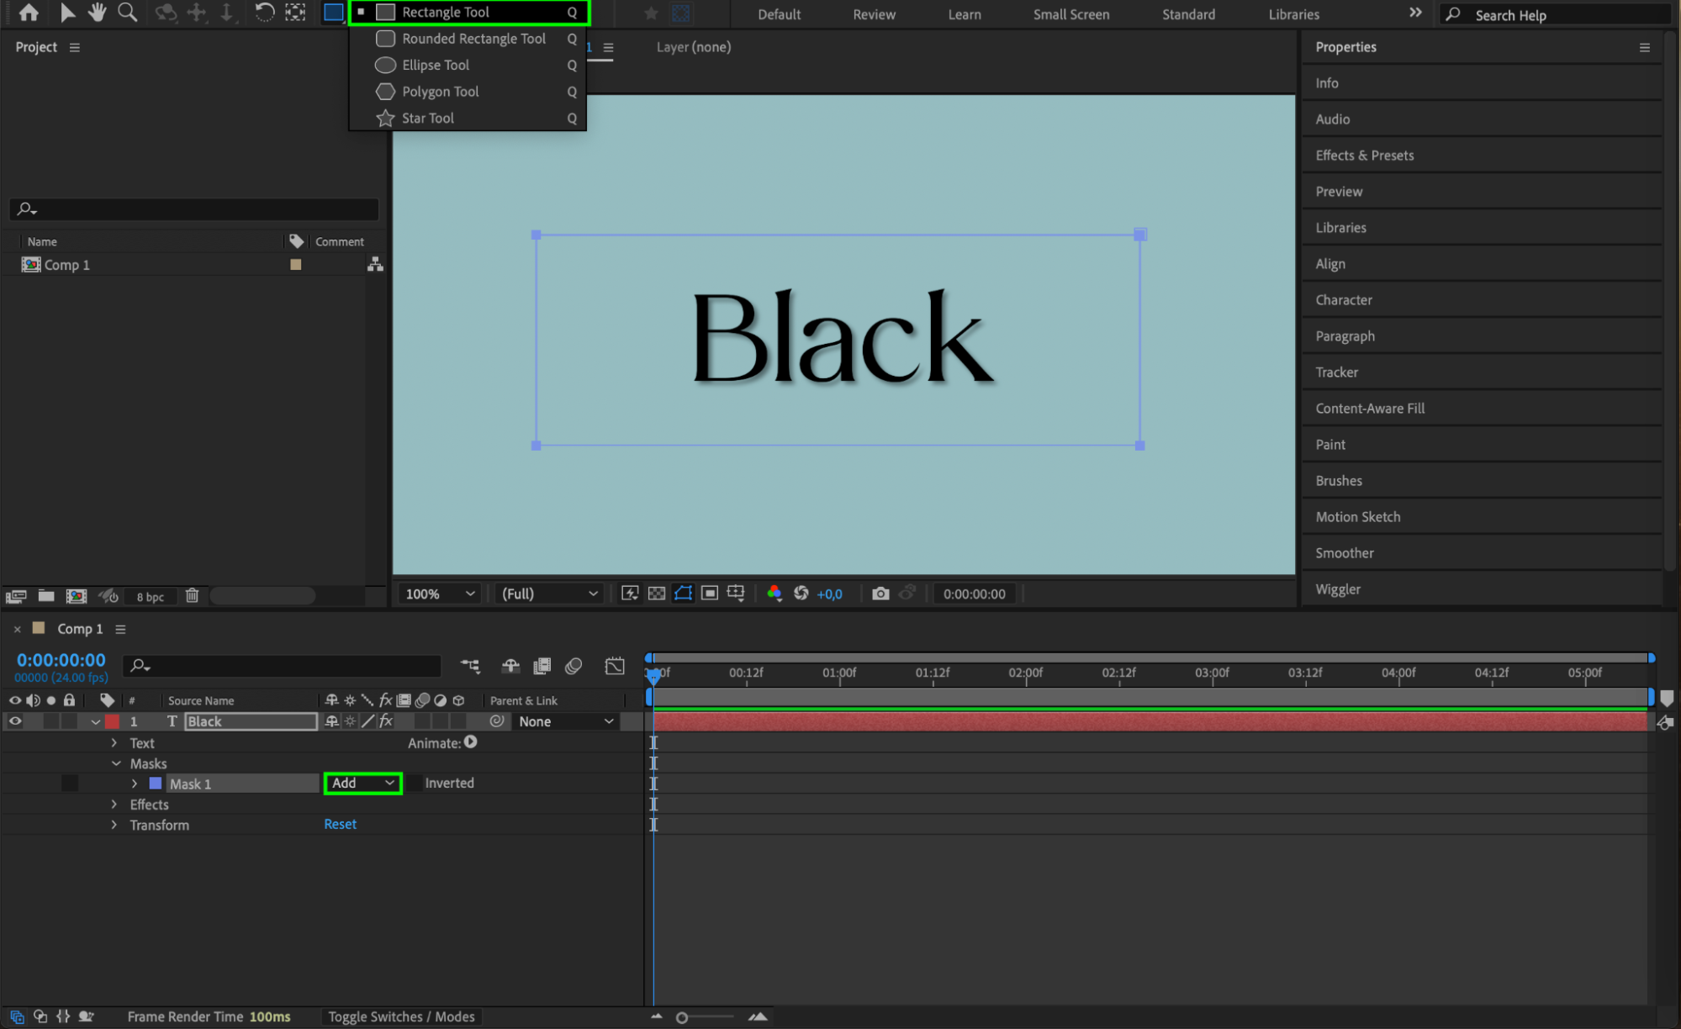Switch to the Learn workspace

point(964,14)
